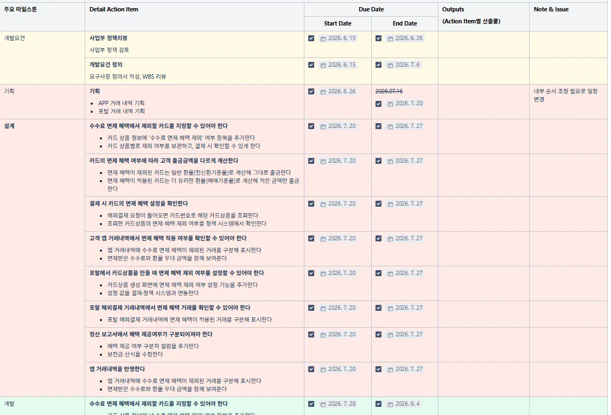Toggle start checkbox in 고객 앱 거래내역 row
611x415 pixels.
tap(311, 238)
